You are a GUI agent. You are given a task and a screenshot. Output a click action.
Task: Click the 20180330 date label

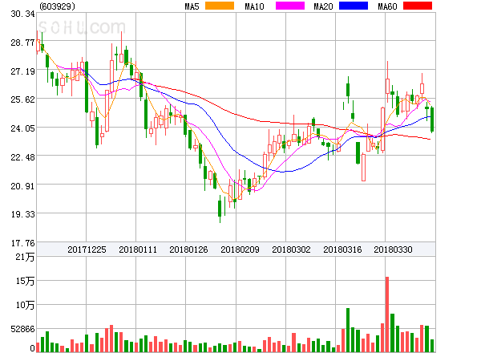click(x=393, y=250)
